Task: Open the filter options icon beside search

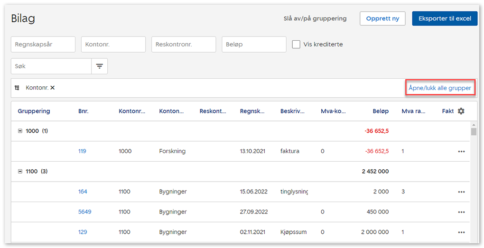Action: pos(99,66)
